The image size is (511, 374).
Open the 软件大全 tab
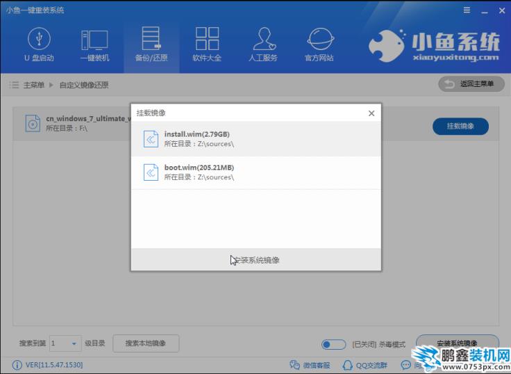click(207, 44)
